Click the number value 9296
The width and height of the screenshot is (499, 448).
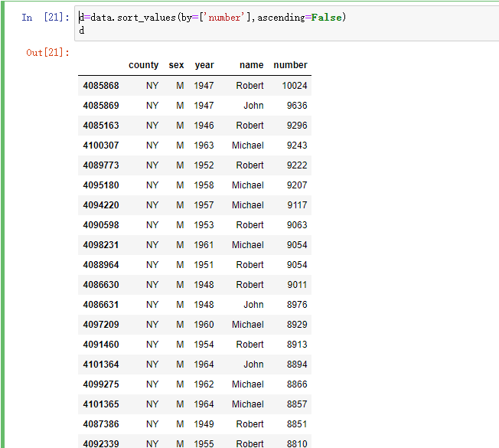pos(297,126)
